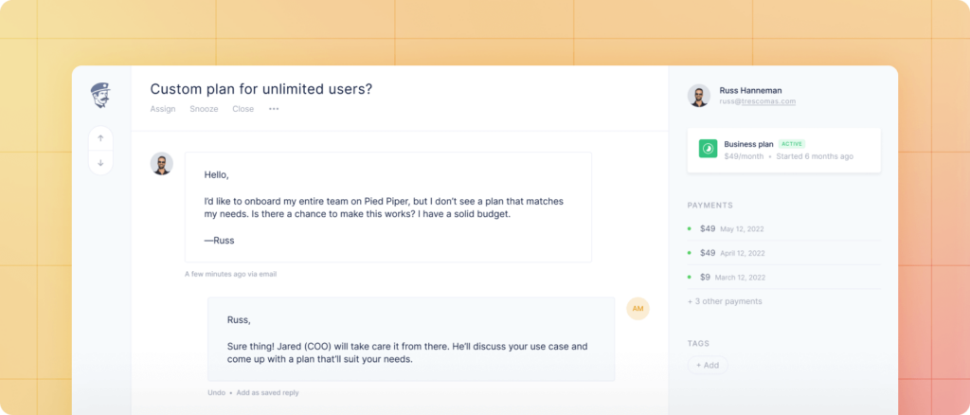The image size is (970, 415).
Task: Open the $49 April 12, 2022 payment
Action: pyautogui.click(x=731, y=253)
